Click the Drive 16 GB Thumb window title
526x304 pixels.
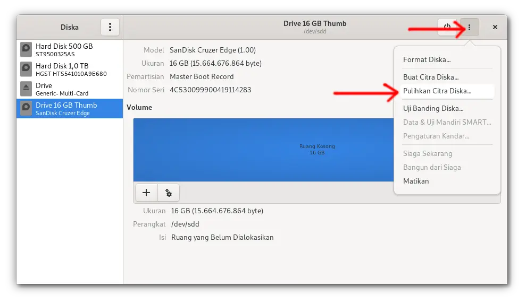tap(315, 23)
